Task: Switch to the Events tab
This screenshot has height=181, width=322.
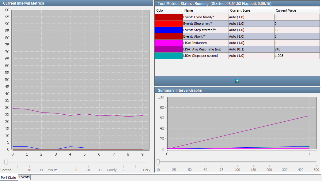Action: coord(24,177)
